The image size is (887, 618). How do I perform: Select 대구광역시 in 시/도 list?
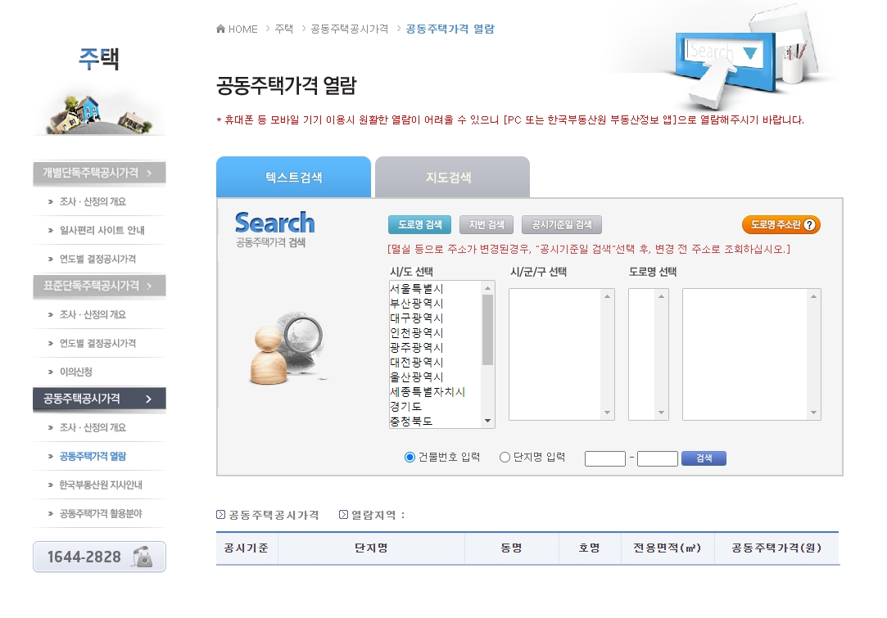point(434,318)
